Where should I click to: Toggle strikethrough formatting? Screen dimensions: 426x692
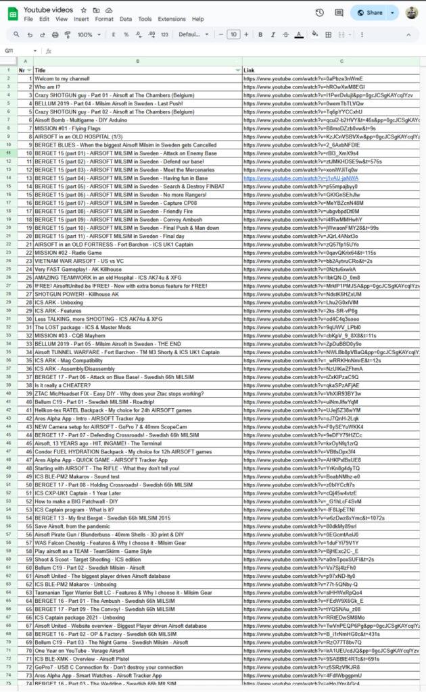coord(285,34)
